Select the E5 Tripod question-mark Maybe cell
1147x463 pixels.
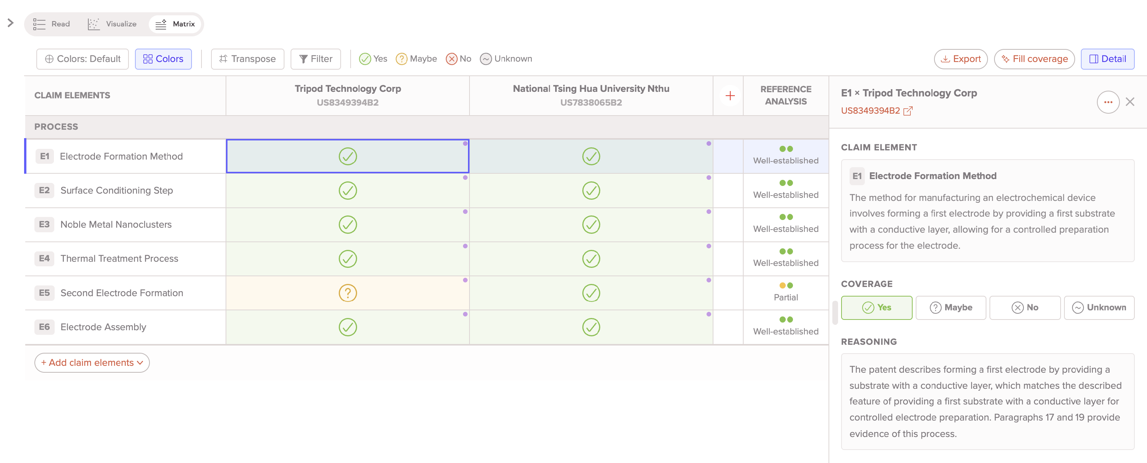(x=347, y=293)
